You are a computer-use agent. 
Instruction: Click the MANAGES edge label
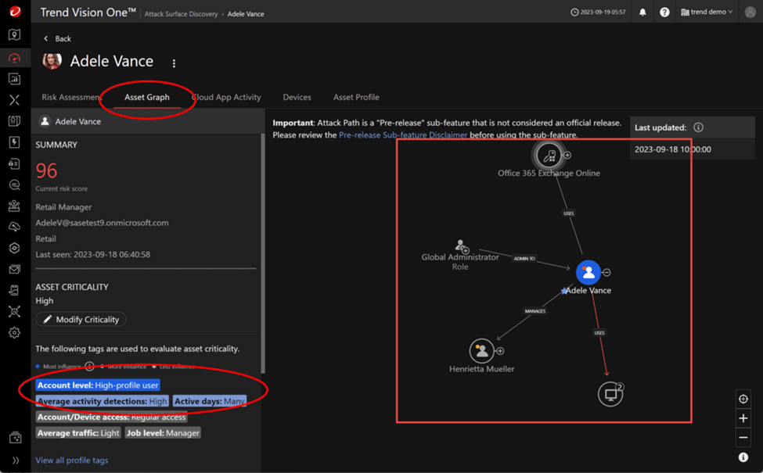(x=534, y=311)
